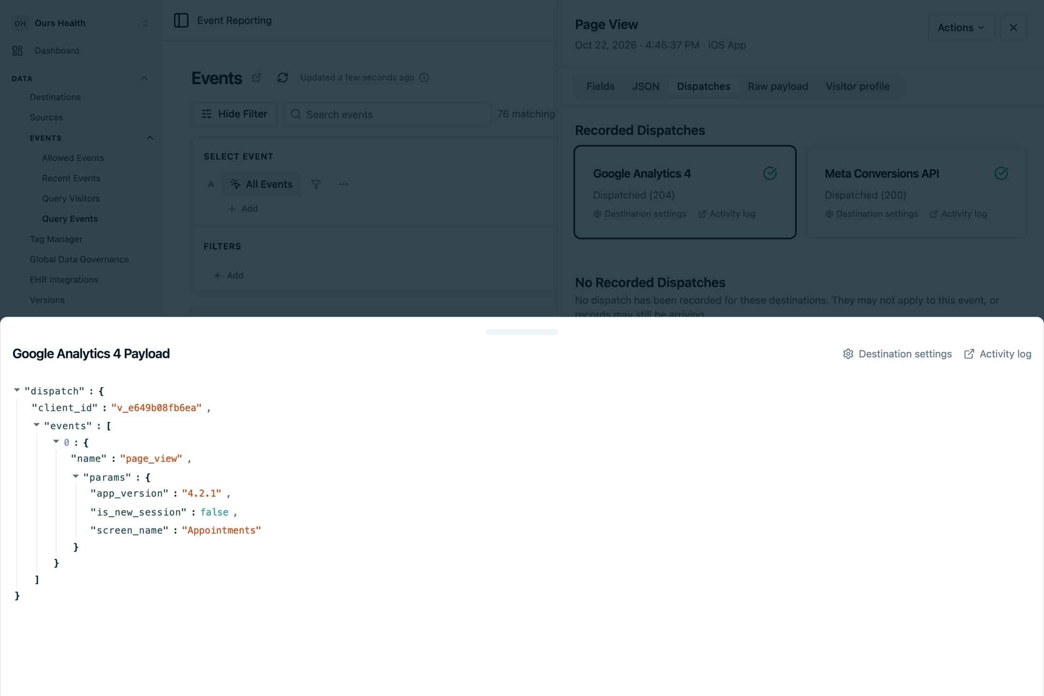
Task: Click the Search events field
Action: [x=387, y=114]
